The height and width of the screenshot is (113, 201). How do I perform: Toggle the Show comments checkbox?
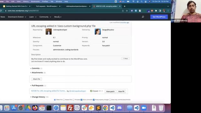[x=82, y=100]
